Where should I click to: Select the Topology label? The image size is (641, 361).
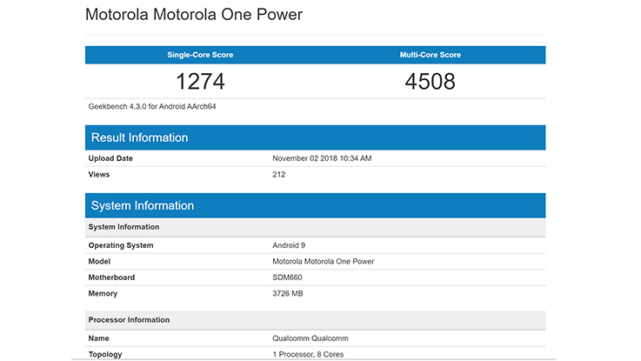pyautogui.click(x=105, y=354)
